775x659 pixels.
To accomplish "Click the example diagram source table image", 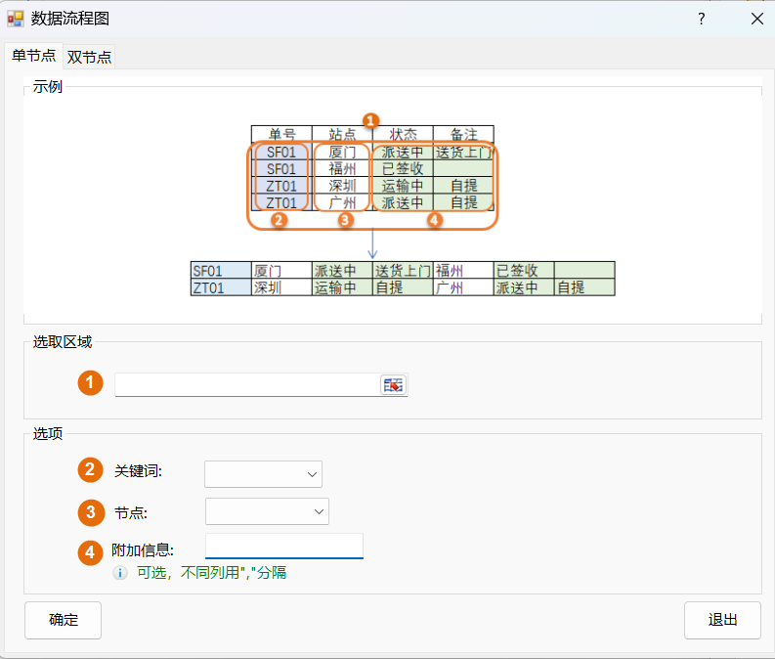I will tap(372, 174).
